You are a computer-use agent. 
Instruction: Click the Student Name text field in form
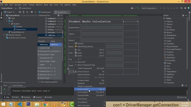click(x=102, y=28)
